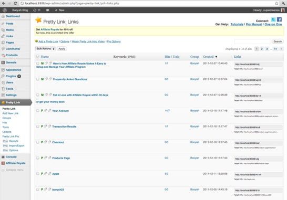Click user avatar in admin bar
287x200 pixels.
click(283, 10)
